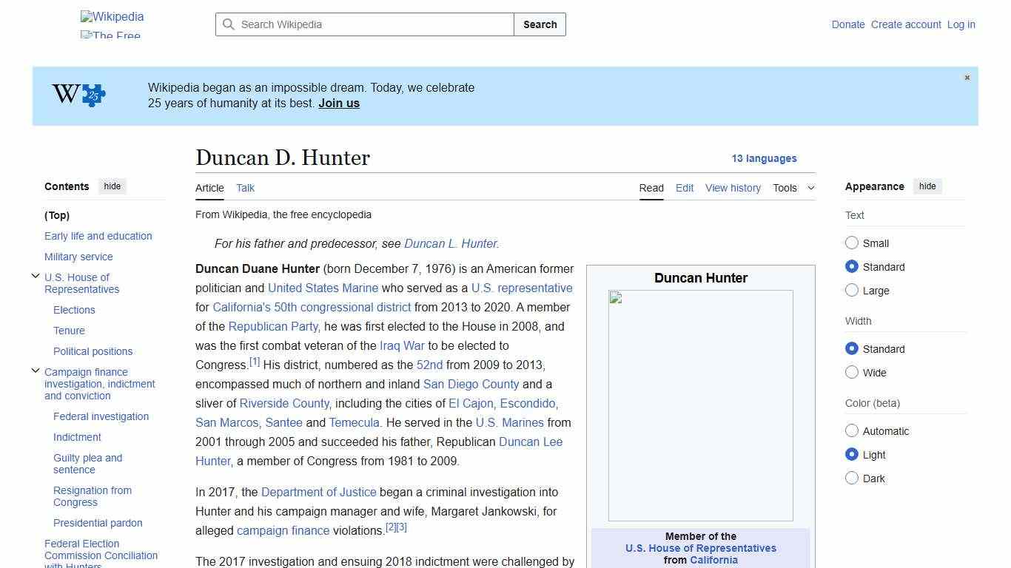1011x568 pixels.
Task: Switch to the Talk tab
Action: pos(245,188)
